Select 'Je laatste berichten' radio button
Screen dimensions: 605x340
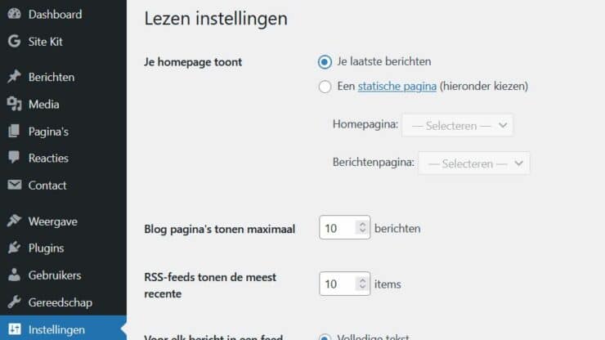[325, 61]
